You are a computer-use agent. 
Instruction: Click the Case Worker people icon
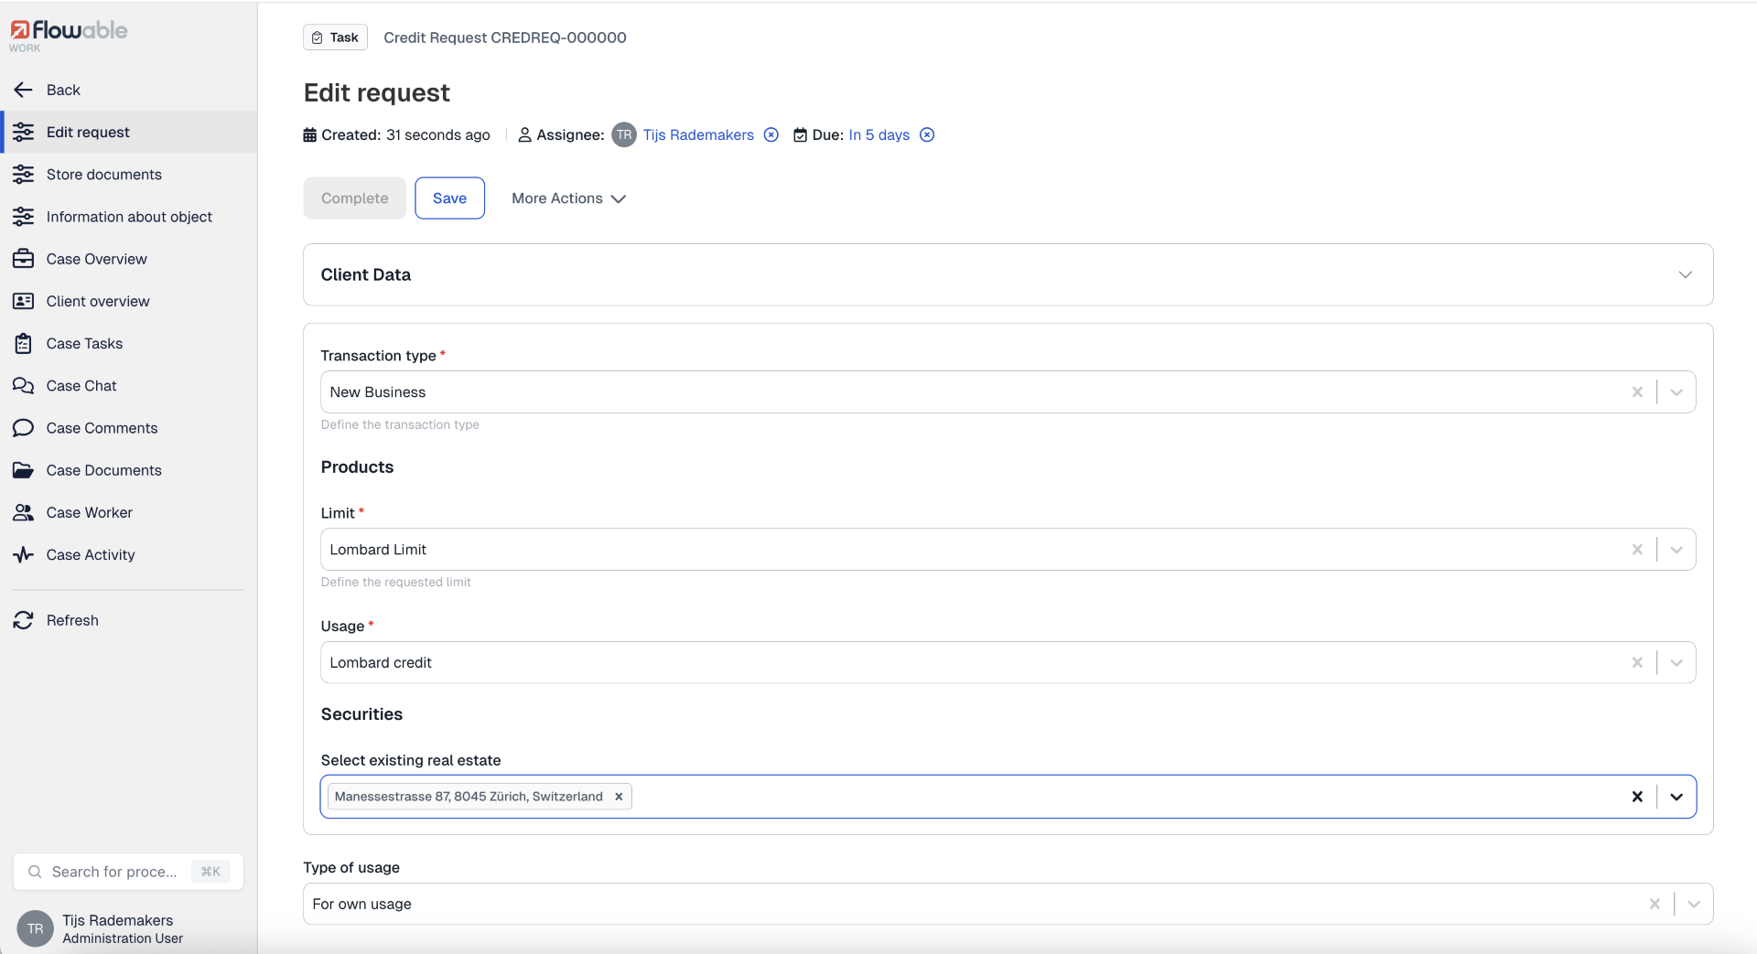pos(24,512)
